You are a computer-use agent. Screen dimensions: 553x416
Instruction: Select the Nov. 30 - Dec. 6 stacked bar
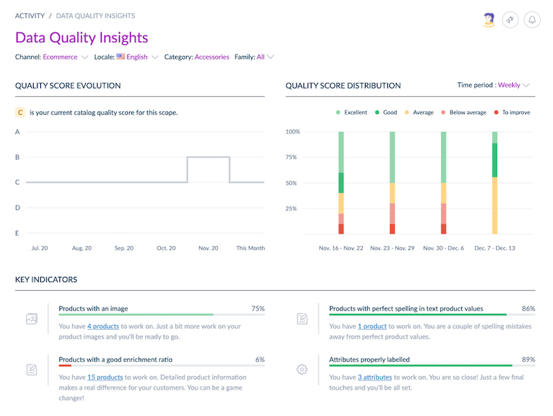[x=443, y=182]
